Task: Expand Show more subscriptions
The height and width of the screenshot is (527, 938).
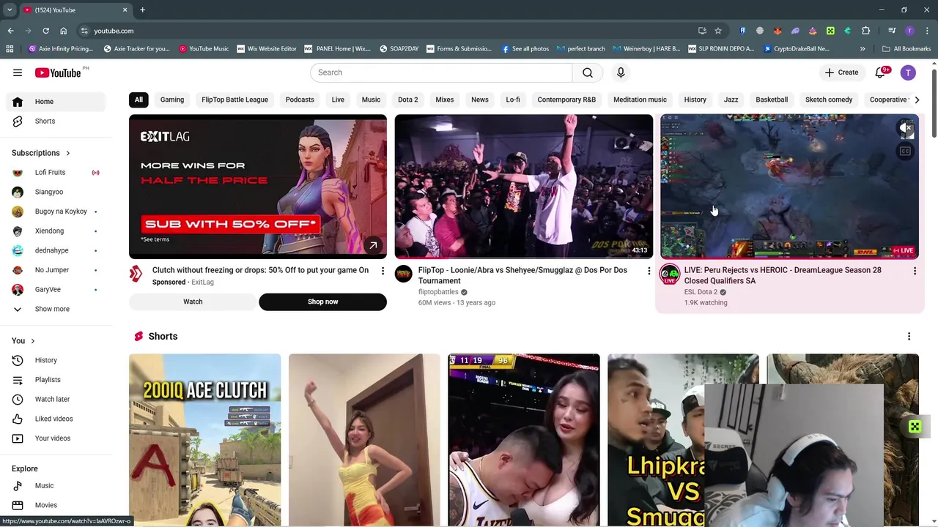Action: 57,309
